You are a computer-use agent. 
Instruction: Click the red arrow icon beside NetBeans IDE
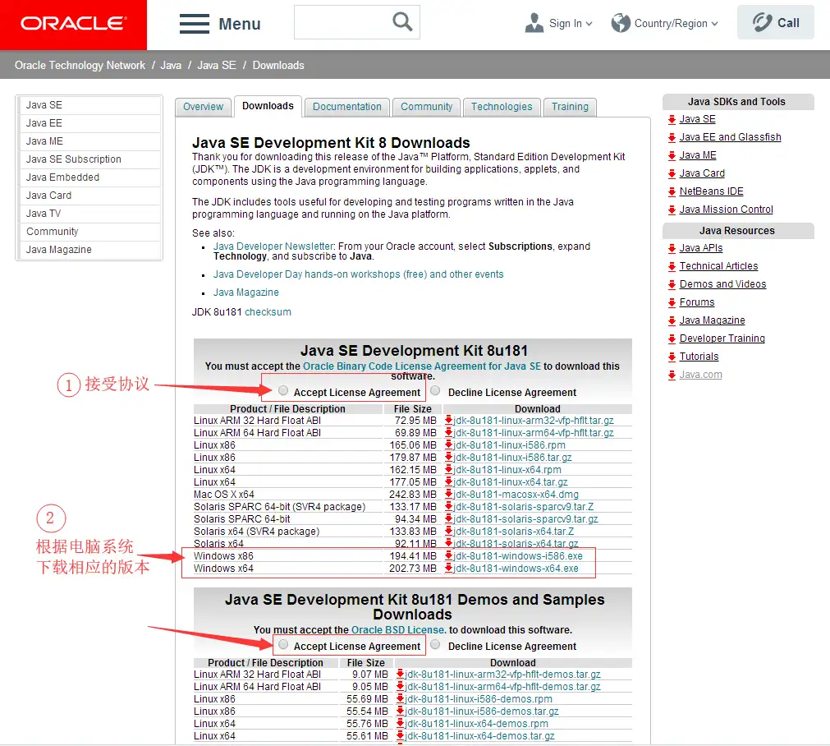click(x=672, y=191)
